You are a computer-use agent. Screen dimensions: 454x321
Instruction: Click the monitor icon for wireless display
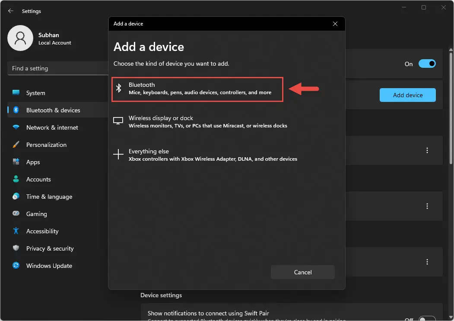click(118, 121)
